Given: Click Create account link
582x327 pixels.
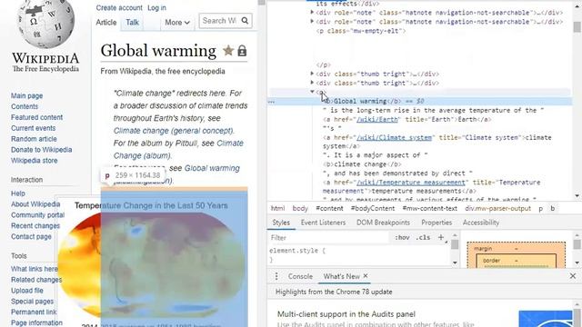Looking at the screenshot, I should (x=119, y=8).
